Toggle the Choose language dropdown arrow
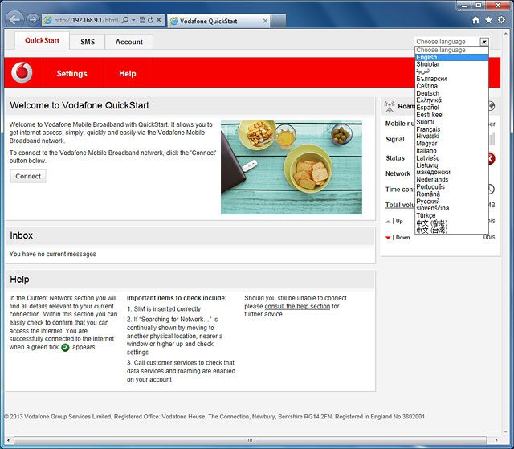 [x=484, y=42]
